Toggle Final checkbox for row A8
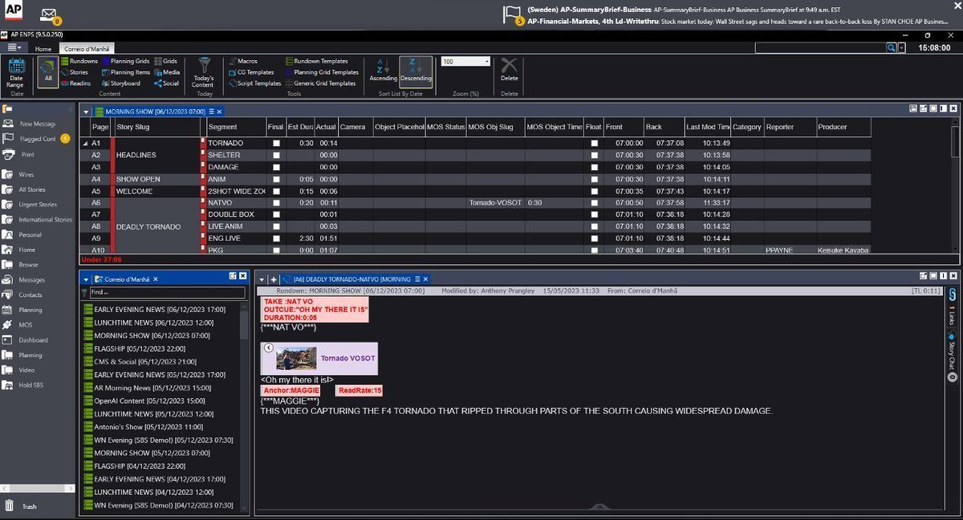This screenshot has width=963, height=520. 276,227
